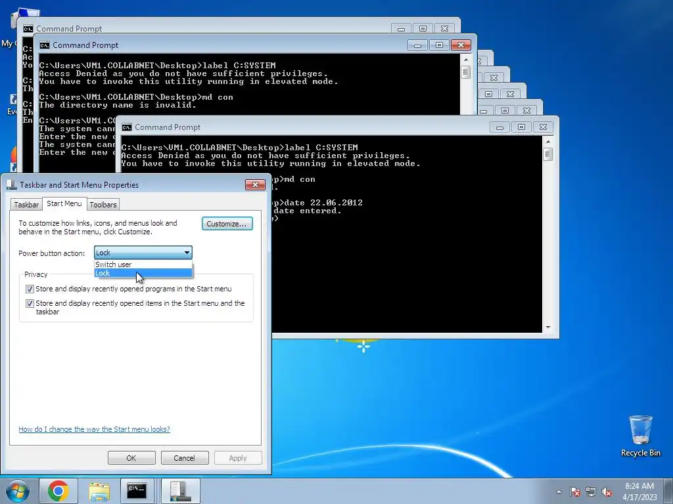Click Cancel in Properties dialog
This screenshot has height=504, width=673.
(x=185, y=457)
